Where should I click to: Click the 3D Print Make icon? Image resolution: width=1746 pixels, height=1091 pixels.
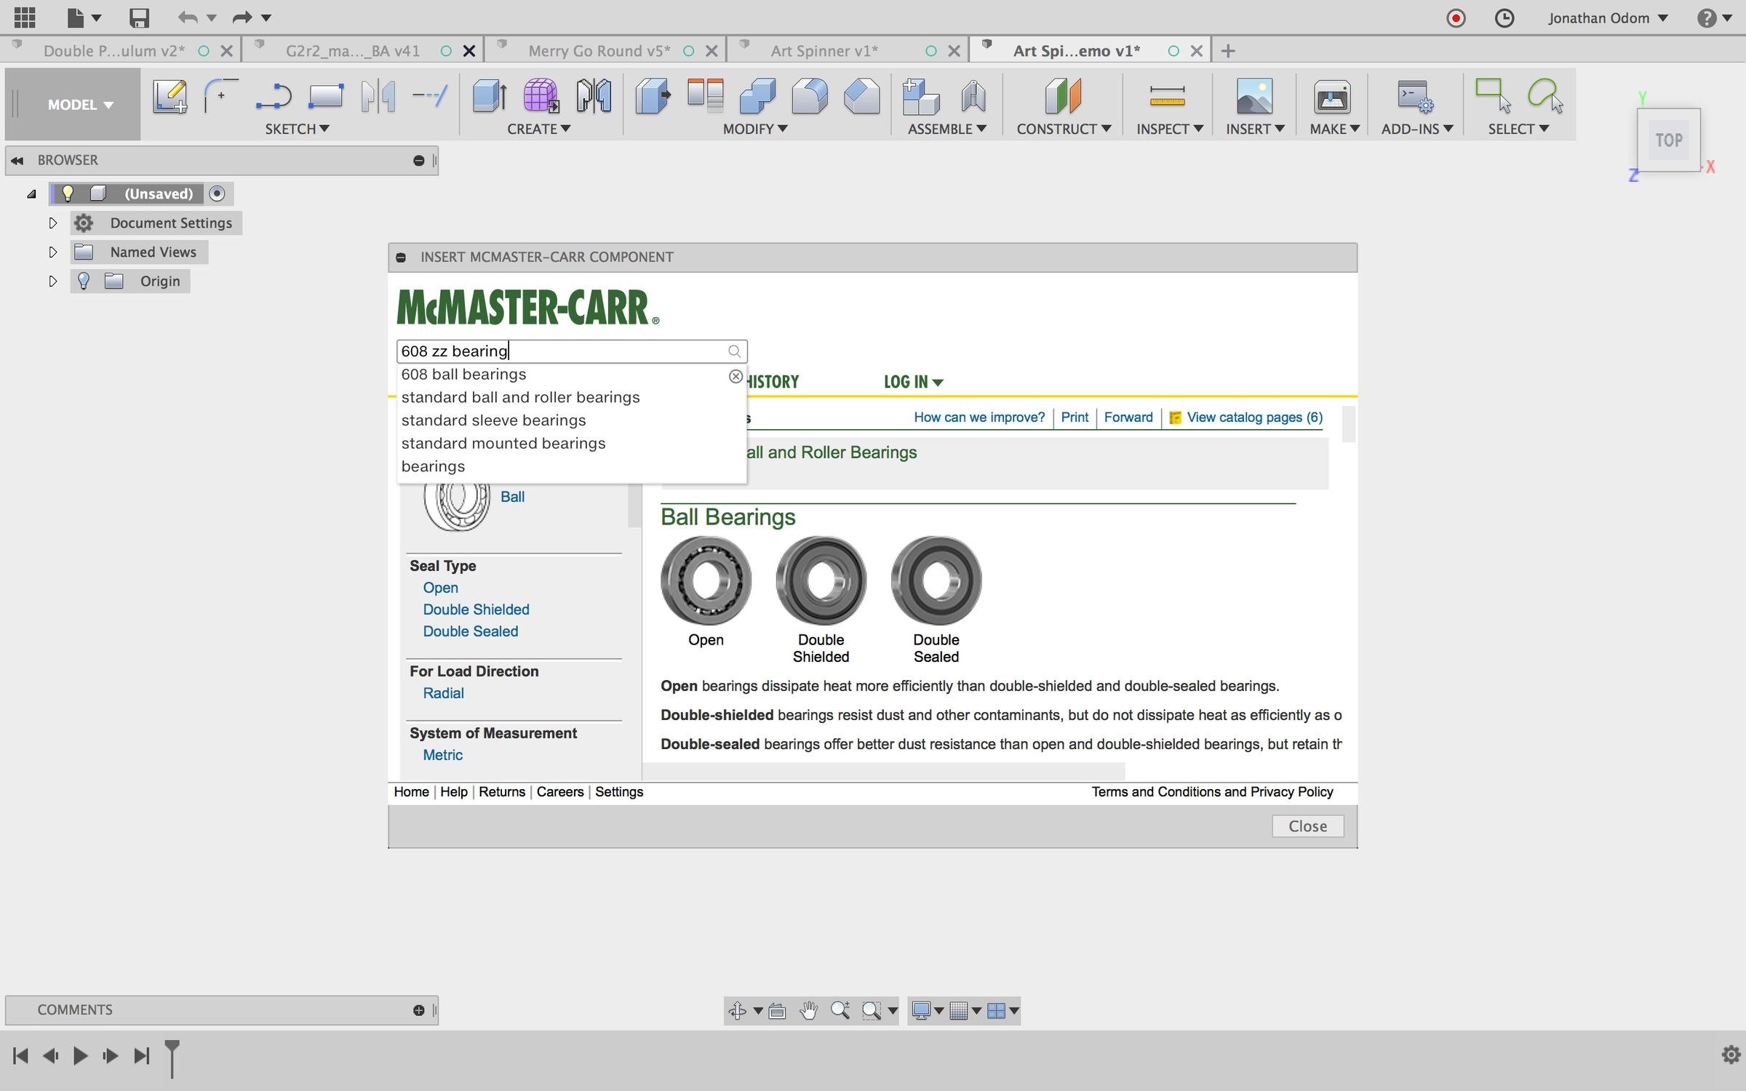point(1332,97)
